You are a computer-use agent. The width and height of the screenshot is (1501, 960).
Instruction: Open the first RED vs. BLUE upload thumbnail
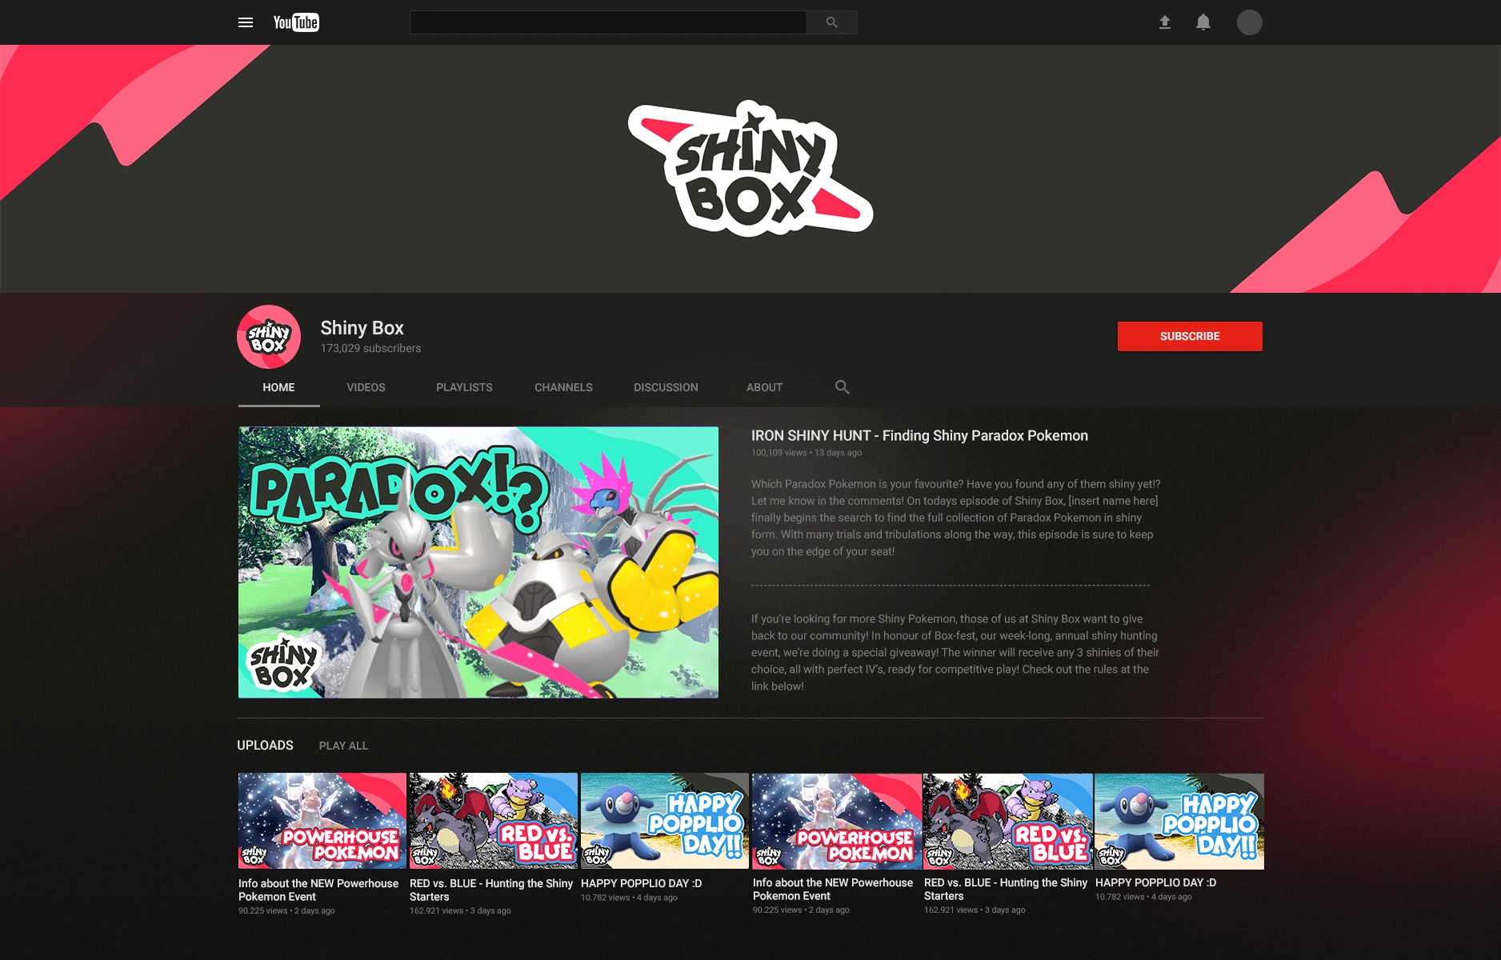pos(494,821)
